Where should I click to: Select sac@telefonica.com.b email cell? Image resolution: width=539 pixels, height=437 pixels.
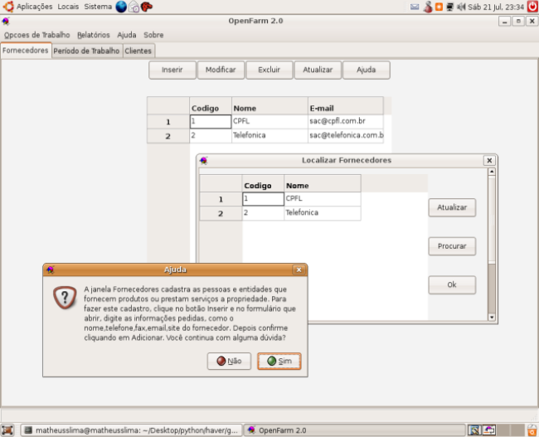[346, 135]
